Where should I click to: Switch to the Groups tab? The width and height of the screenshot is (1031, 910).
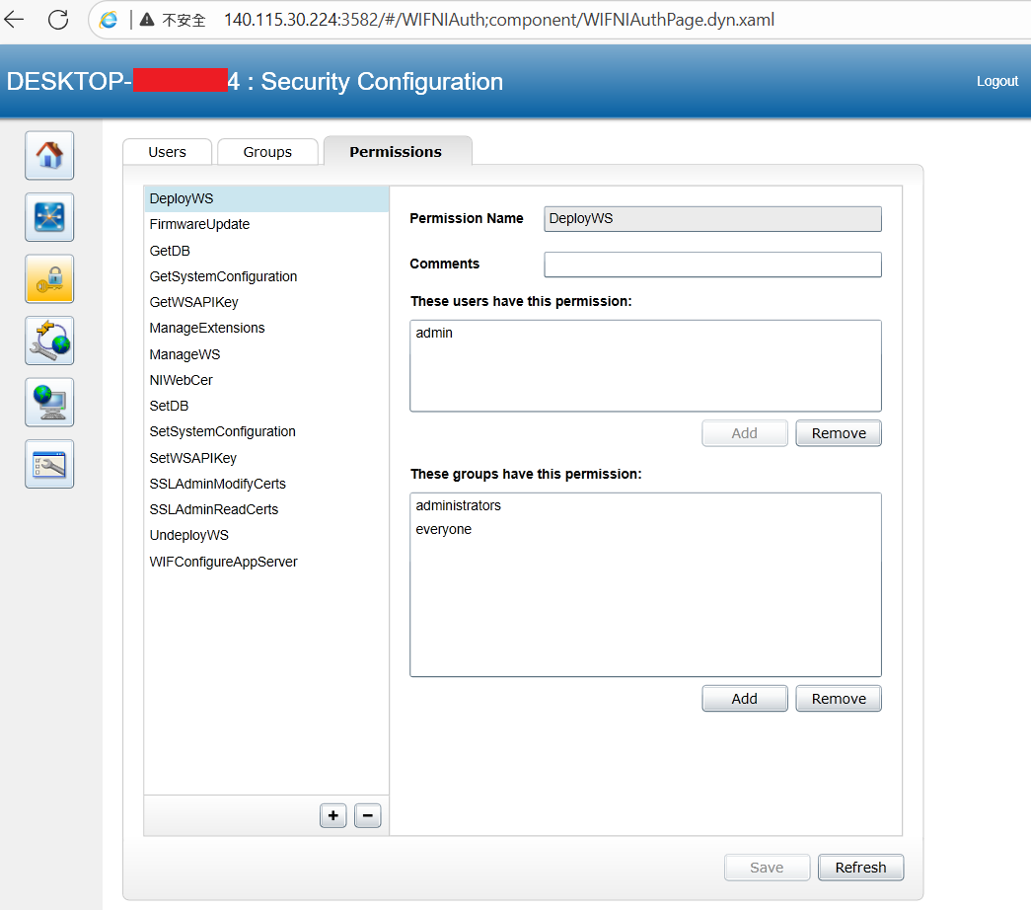pyautogui.click(x=267, y=152)
